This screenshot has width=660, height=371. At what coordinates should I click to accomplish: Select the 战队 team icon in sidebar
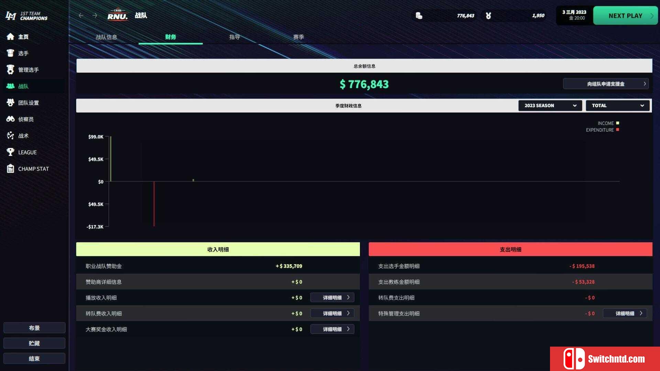pyautogui.click(x=10, y=86)
